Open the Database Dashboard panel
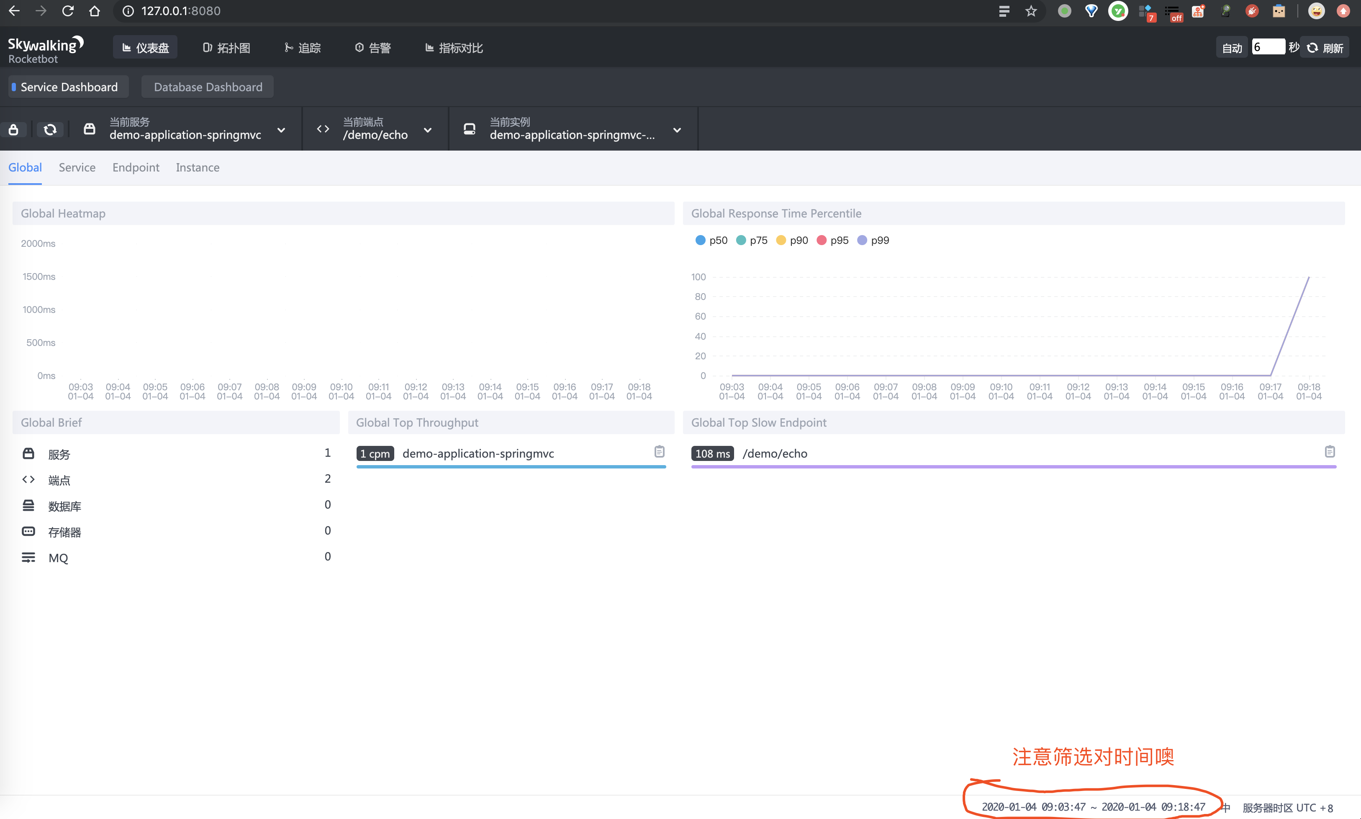1361x819 pixels. click(x=207, y=87)
